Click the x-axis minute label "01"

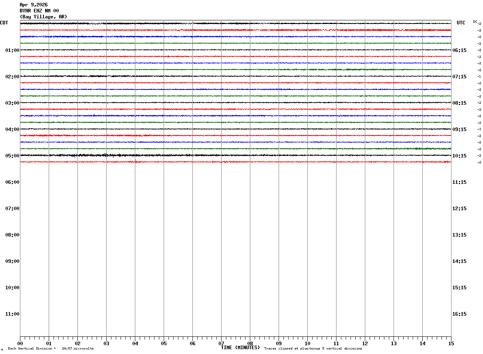coord(49,344)
